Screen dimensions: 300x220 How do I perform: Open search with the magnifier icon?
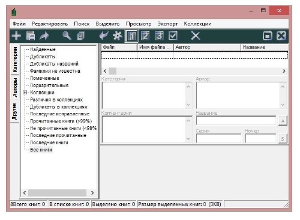pos(67,36)
